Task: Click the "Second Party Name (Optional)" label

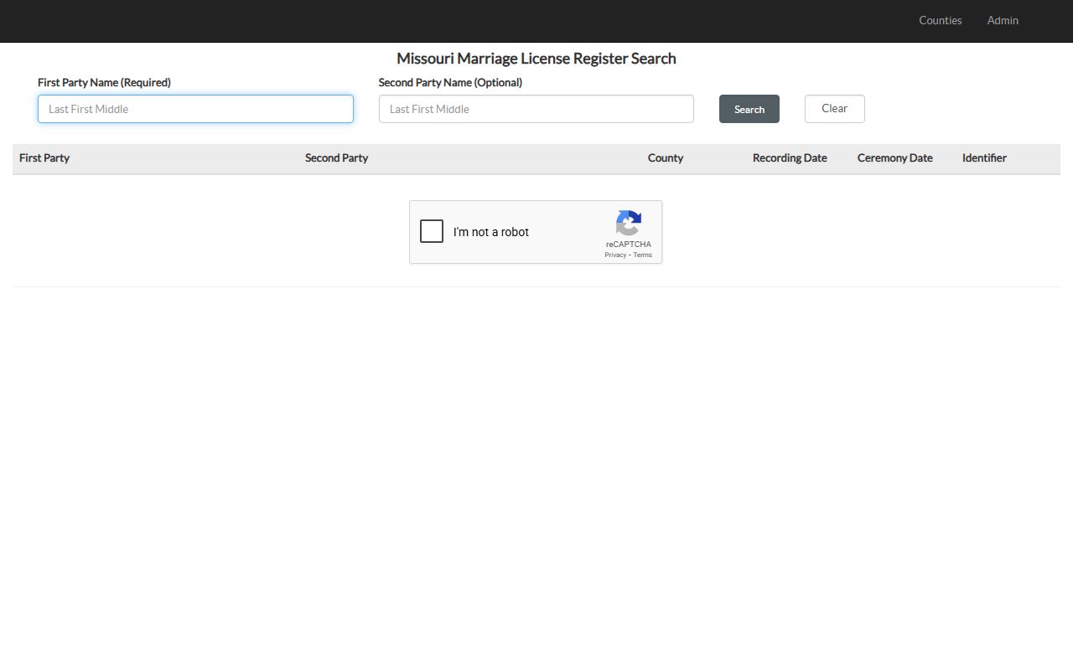Action: click(x=450, y=82)
